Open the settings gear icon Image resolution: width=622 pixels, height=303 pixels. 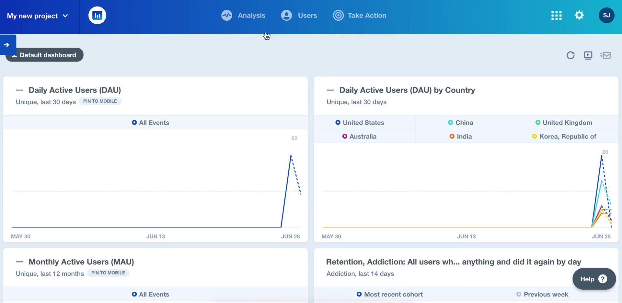[579, 15]
